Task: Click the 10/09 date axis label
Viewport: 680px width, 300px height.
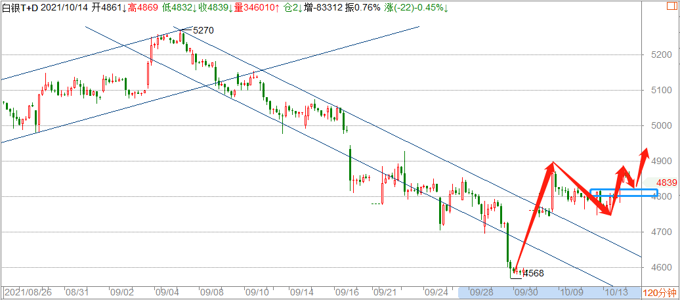Action: click(x=571, y=291)
